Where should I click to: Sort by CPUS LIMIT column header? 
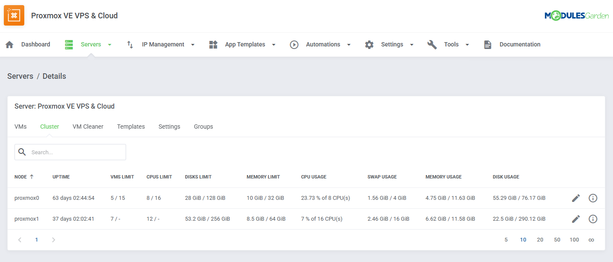(x=159, y=177)
